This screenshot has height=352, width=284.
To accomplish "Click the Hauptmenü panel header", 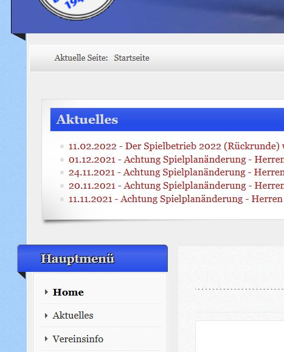I will pos(92,259).
